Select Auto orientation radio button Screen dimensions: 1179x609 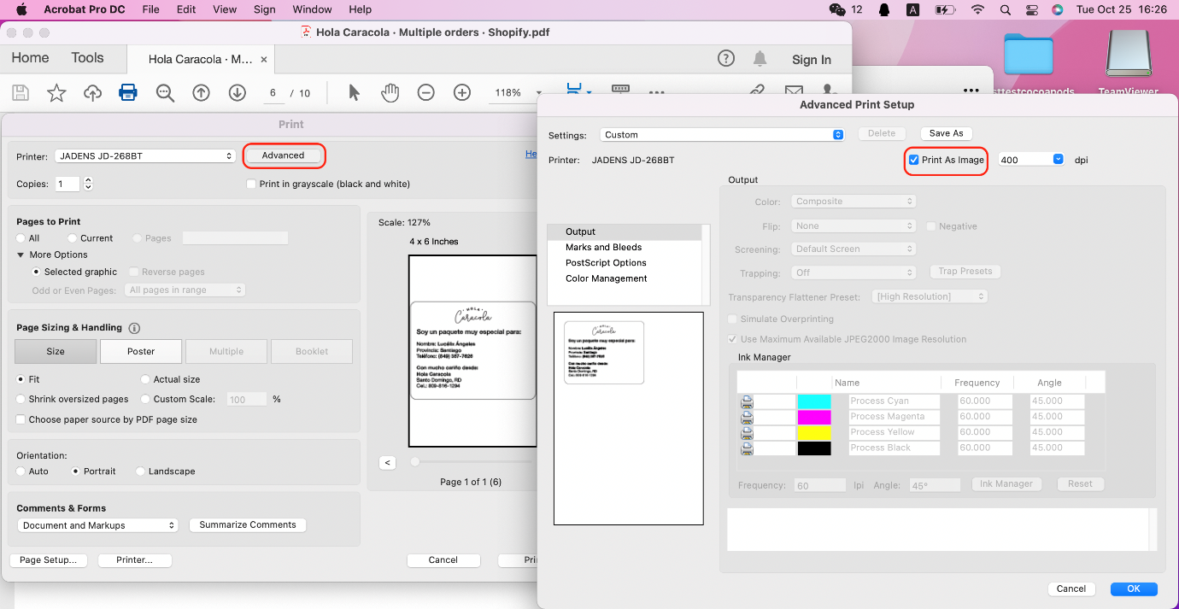(21, 471)
